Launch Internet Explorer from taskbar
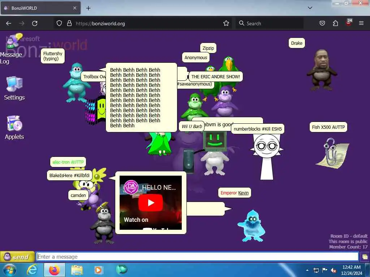Screen dimensions: 370x277 pos(32,270)
